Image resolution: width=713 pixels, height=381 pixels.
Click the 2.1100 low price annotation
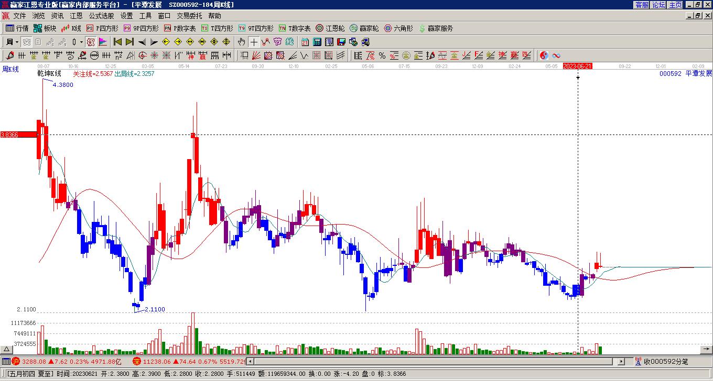[x=155, y=309]
